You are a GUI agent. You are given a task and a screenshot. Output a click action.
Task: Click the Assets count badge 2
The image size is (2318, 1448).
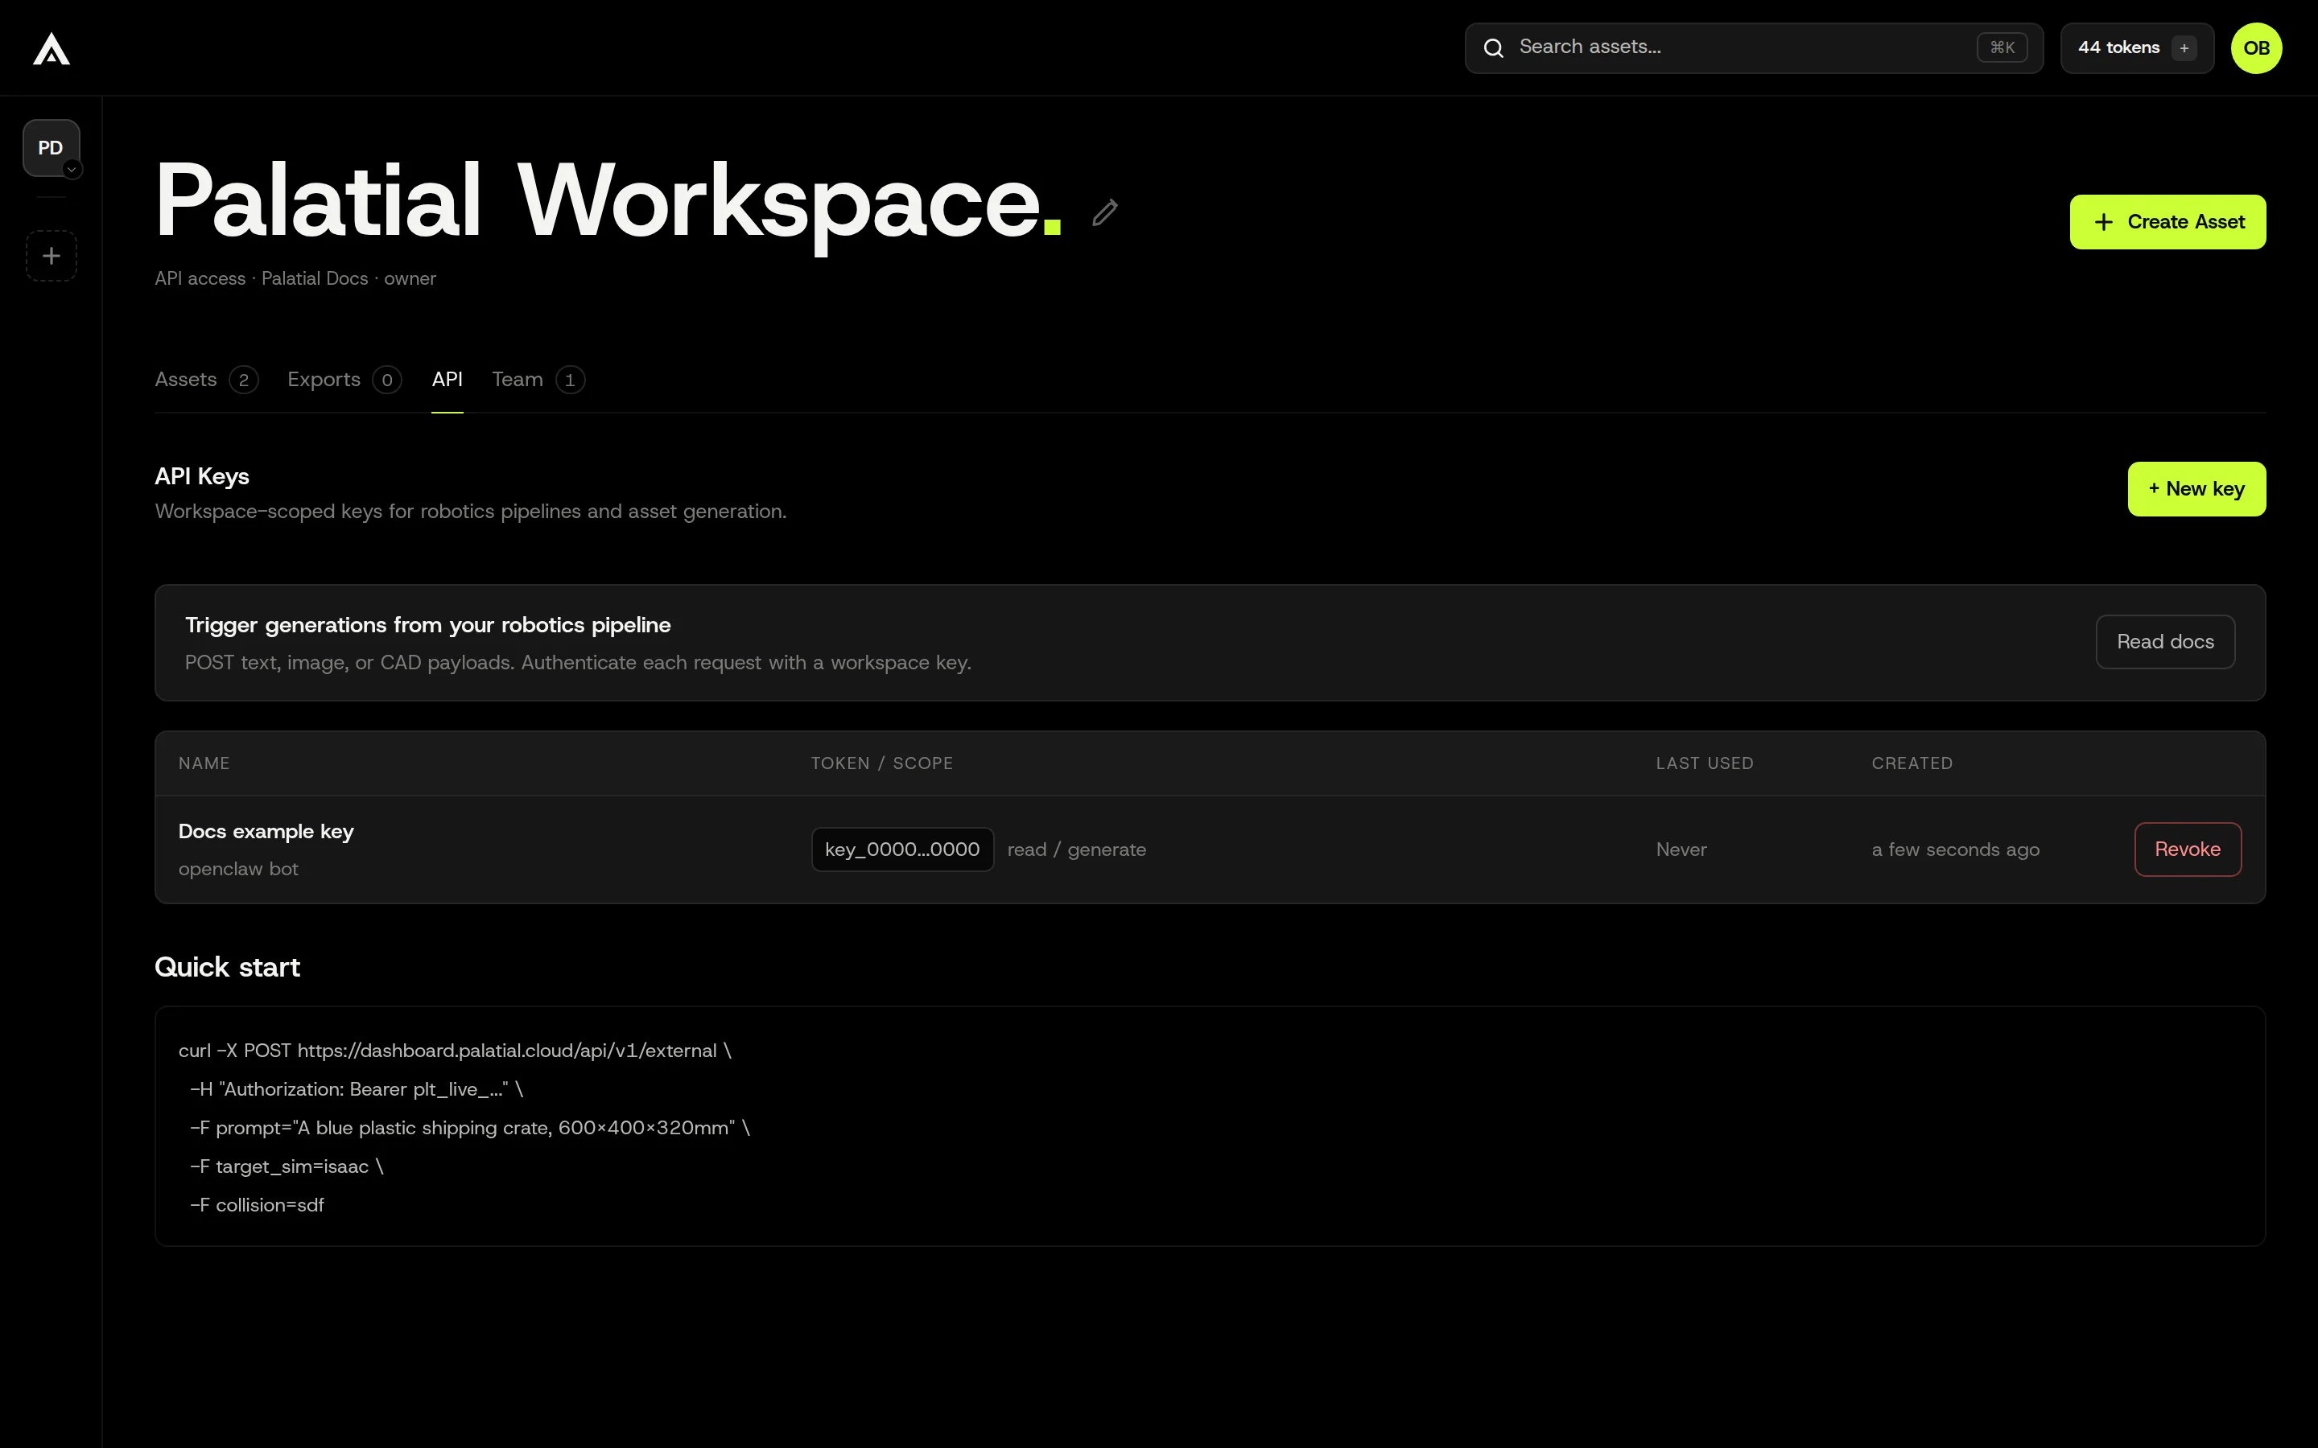pyautogui.click(x=243, y=381)
